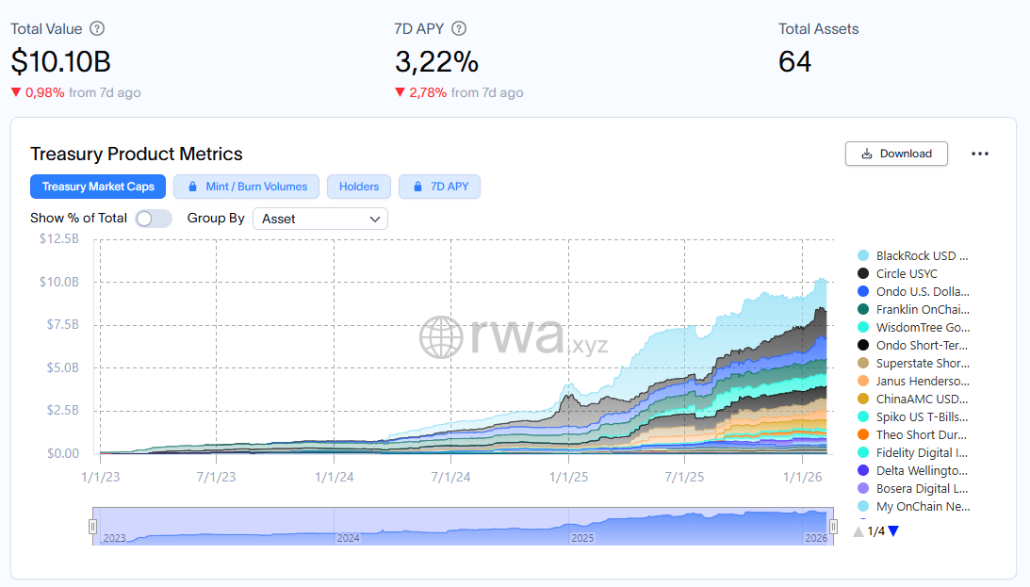The height and width of the screenshot is (587, 1030).
Task: Click the gray up arrow beside 1/4 pager
Action: point(858,530)
